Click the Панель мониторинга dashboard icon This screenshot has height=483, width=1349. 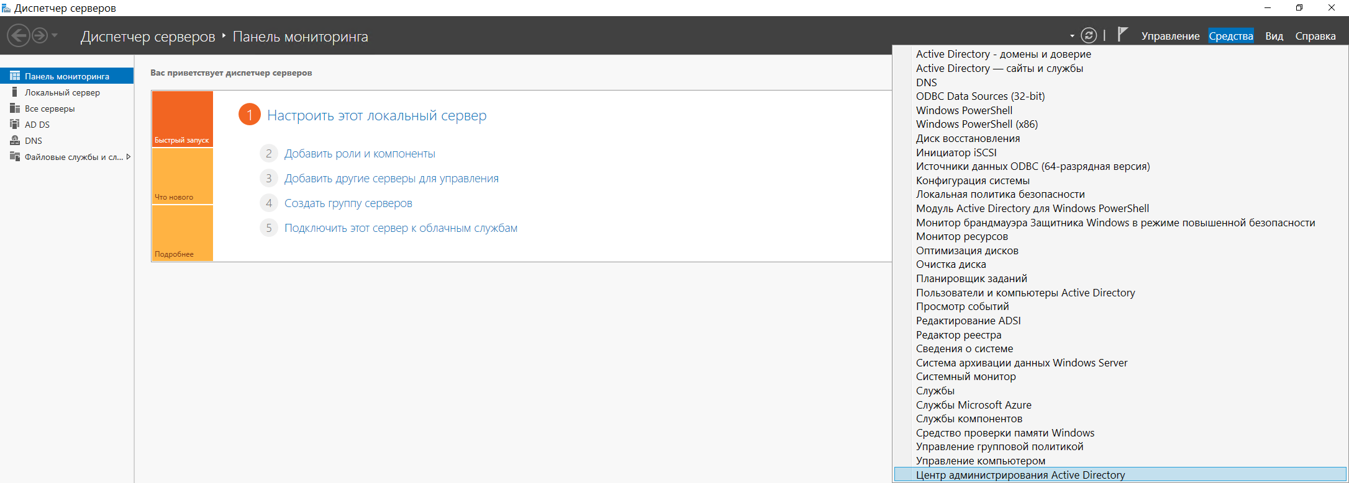coord(15,76)
